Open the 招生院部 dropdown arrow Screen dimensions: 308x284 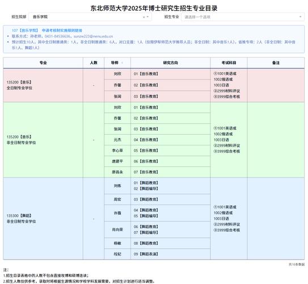pyautogui.click(x=147, y=17)
